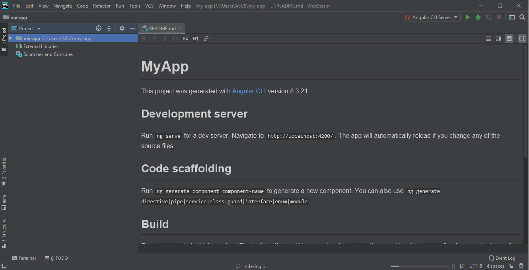Open the File menu
Viewport: 529px width, 270px height.
[x=17, y=6]
